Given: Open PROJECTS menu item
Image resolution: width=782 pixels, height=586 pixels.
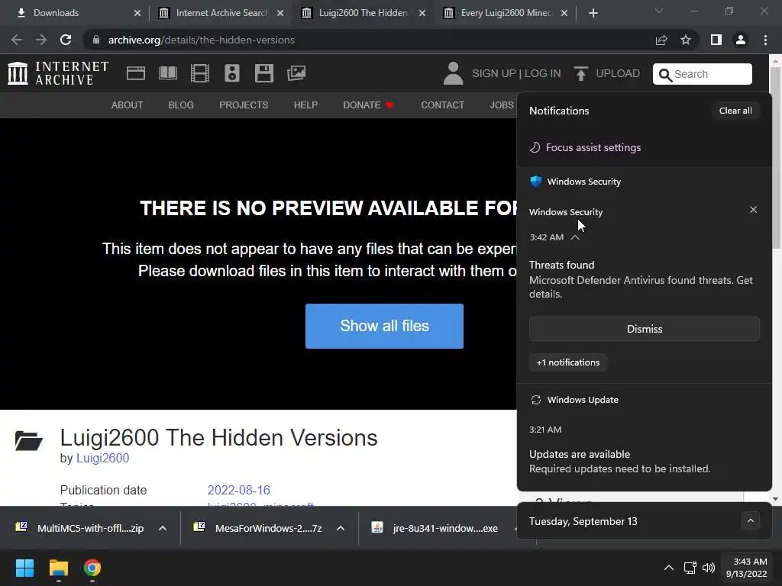Looking at the screenshot, I should (244, 105).
